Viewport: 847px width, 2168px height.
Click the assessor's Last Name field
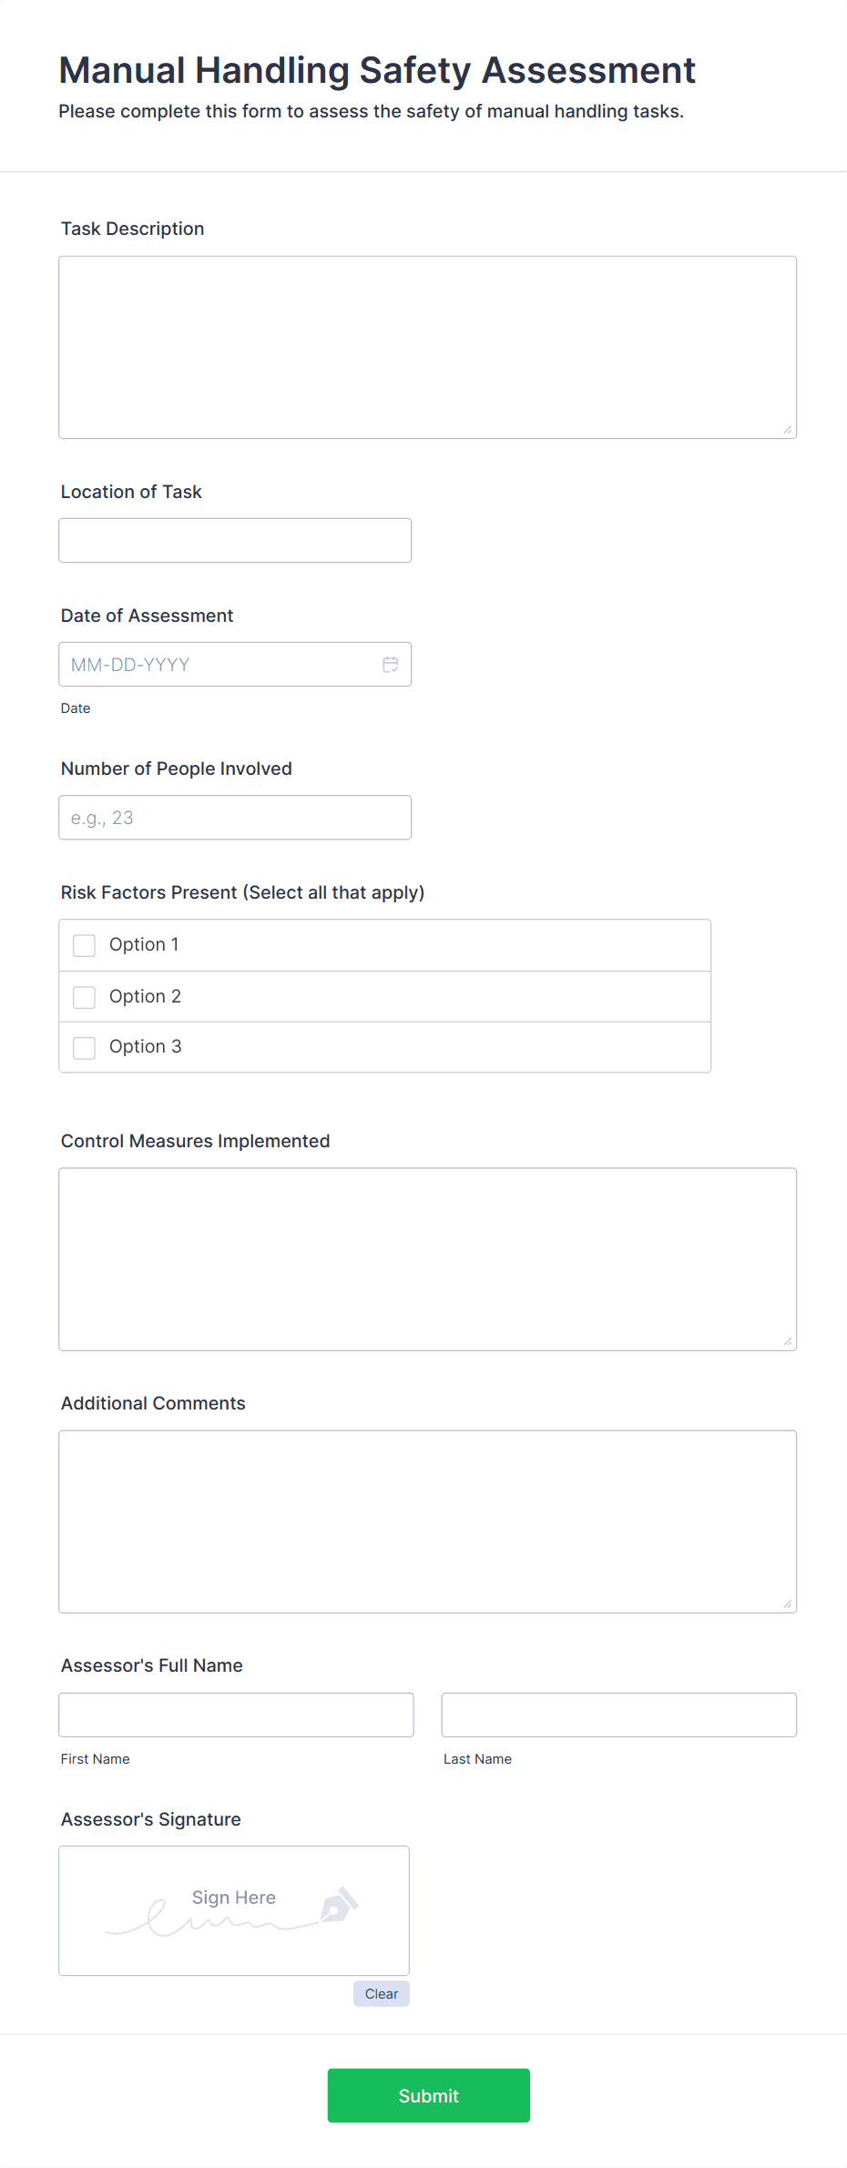(618, 1715)
